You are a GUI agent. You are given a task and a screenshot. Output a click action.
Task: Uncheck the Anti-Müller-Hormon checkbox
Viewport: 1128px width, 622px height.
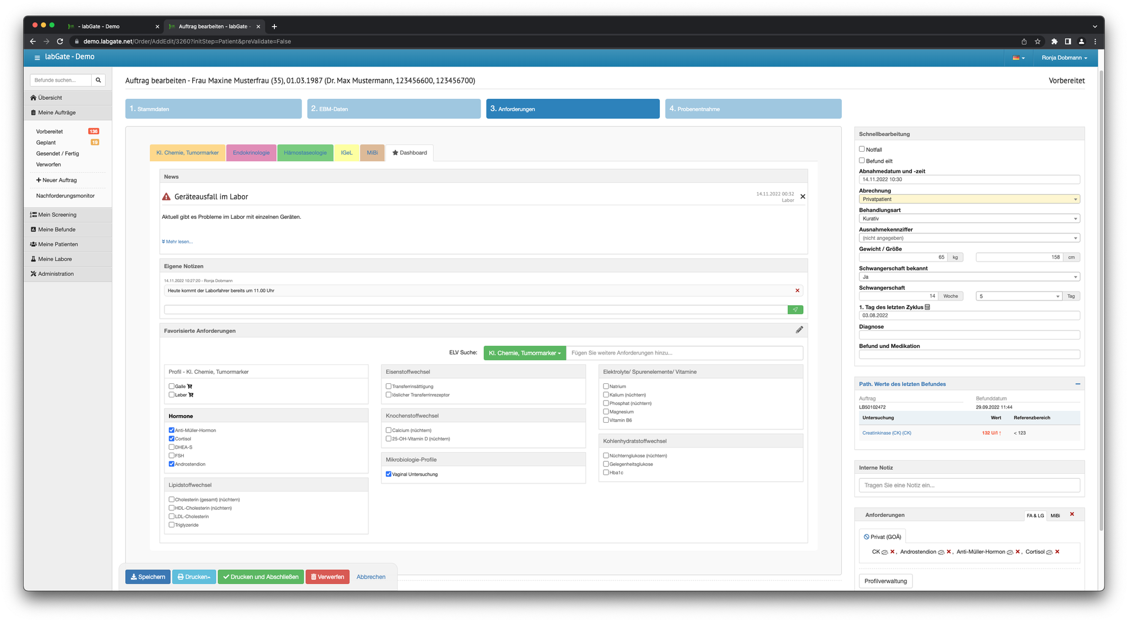pyautogui.click(x=172, y=430)
